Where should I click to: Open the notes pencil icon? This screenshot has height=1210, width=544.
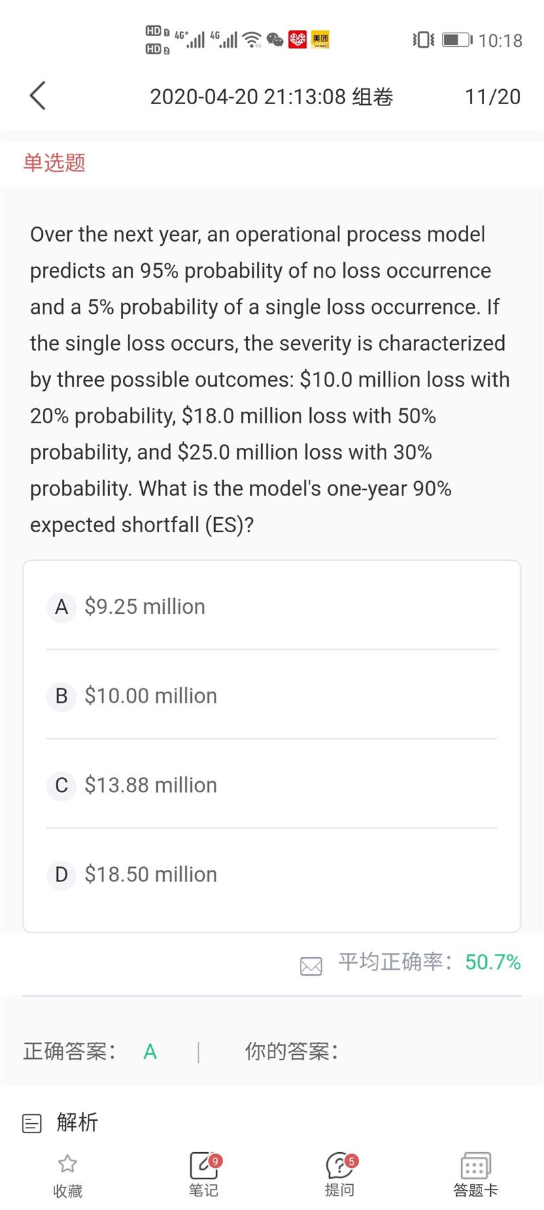point(203,1166)
